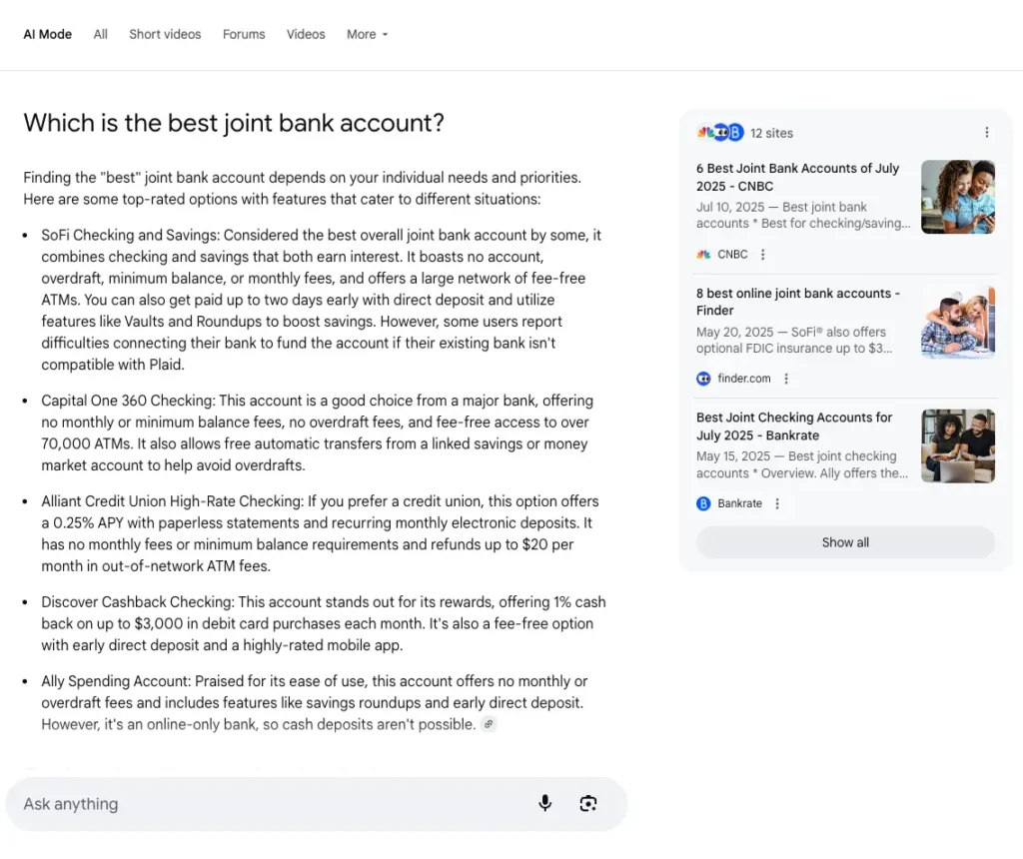The image size is (1023, 859).
Task: Open three-dot menu next to CNBC source
Action: pyautogui.click(x=762, y=255)
